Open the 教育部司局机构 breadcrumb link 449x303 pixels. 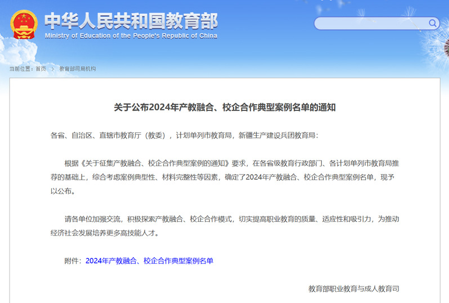point(77,69)
